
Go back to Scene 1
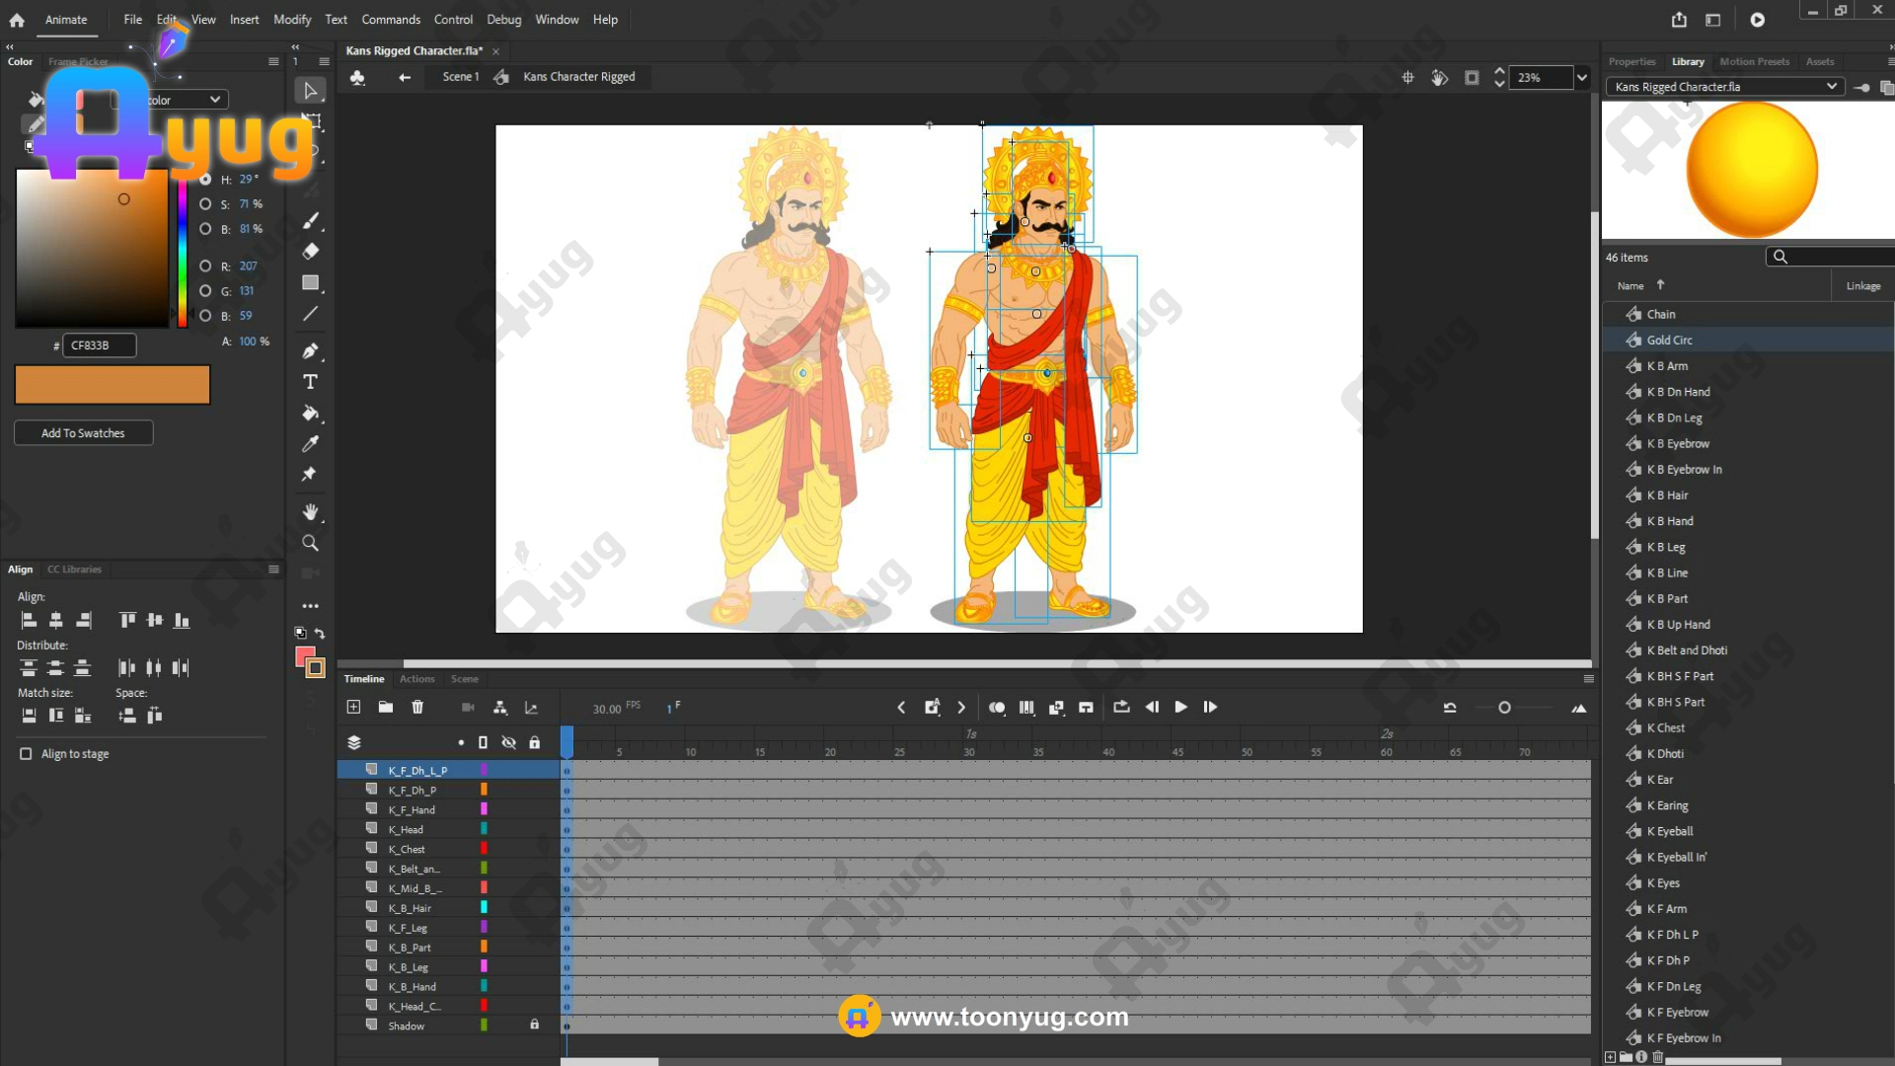460,77
